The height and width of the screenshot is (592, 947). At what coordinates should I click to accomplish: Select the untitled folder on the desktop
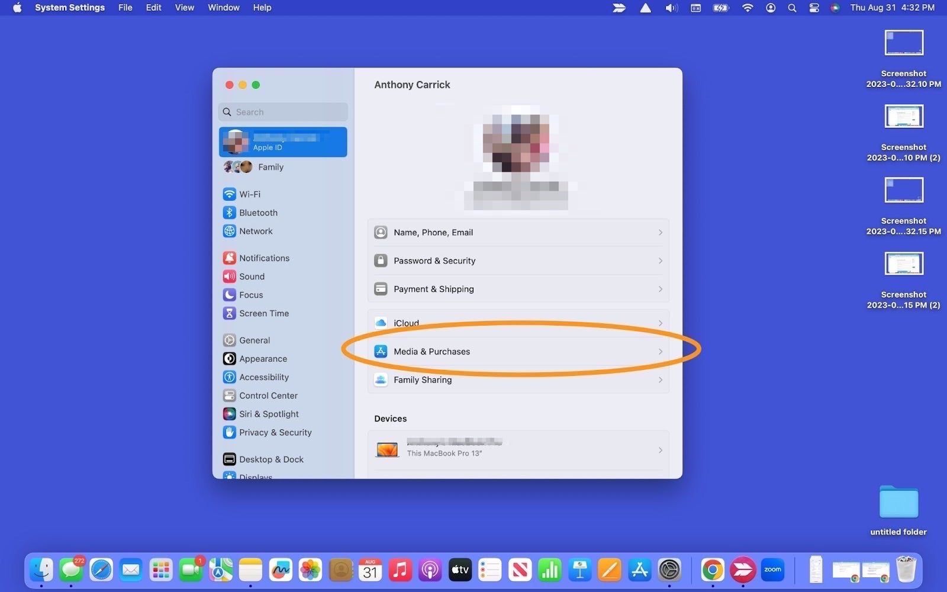tap(898, 503)
